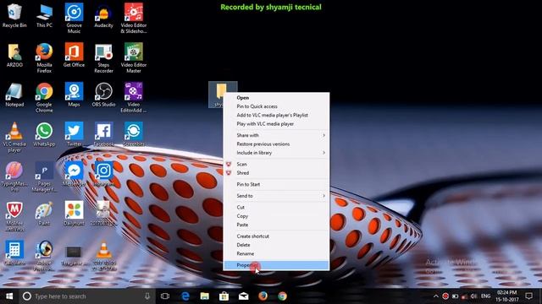Open the Action Center notifications icon
This screenshot has width=542, height=304.
click(x=528, y=296)
